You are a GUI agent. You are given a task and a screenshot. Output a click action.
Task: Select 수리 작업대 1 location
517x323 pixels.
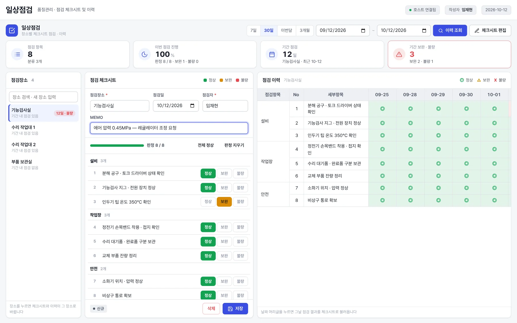[x=43, y=130]
